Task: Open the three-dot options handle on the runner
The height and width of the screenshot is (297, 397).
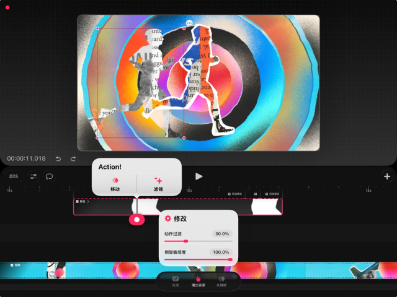Action: click(x=189, y=23)
